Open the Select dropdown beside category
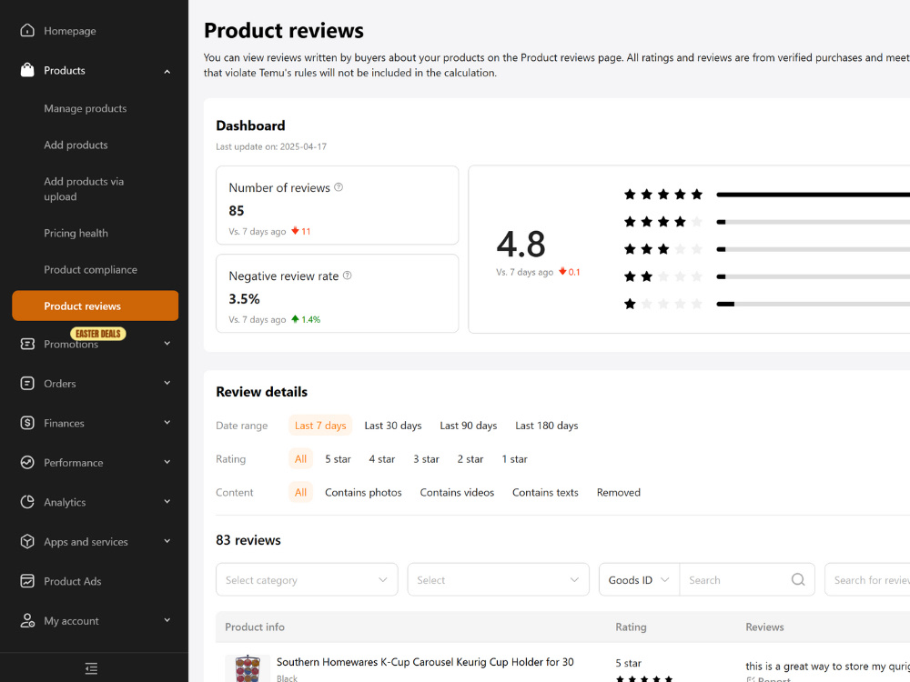This screenshot has width=910, height=682. pos(499,579)
